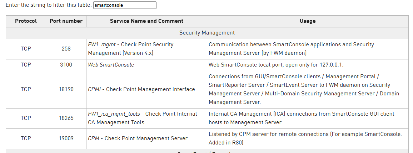Click usage text about FWM daemon communication
Screen dimensions: 413x153
[x=291, y=49]
